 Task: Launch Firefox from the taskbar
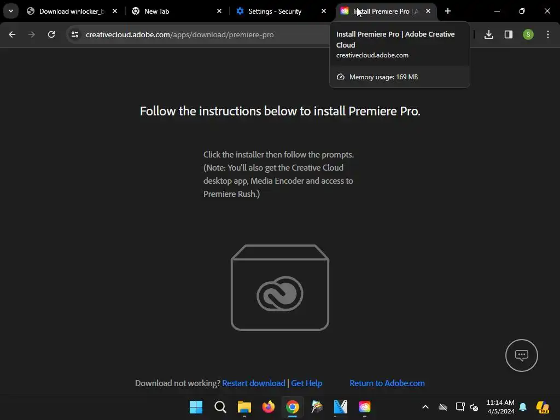[268, 407]
